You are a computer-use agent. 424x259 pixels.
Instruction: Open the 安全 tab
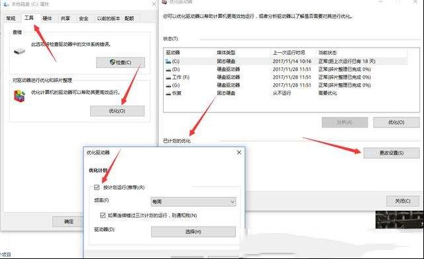pos(83,18)
